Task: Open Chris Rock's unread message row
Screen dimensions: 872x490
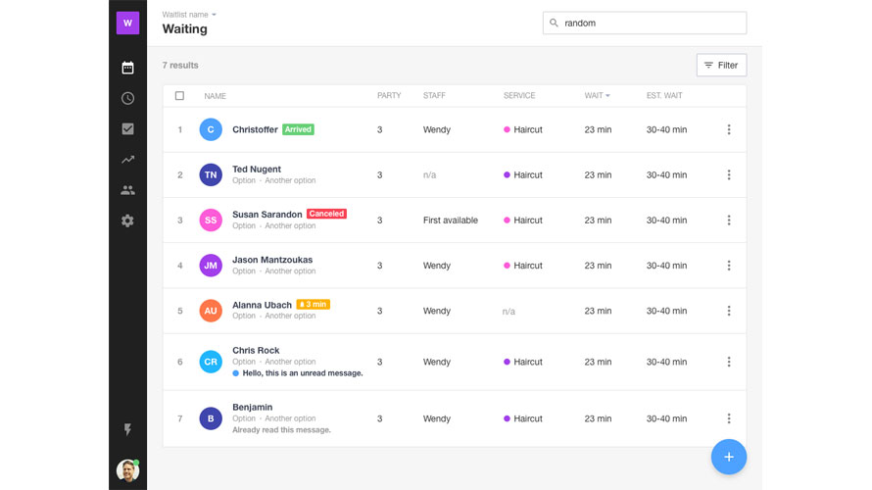Action: pos(302,373)
